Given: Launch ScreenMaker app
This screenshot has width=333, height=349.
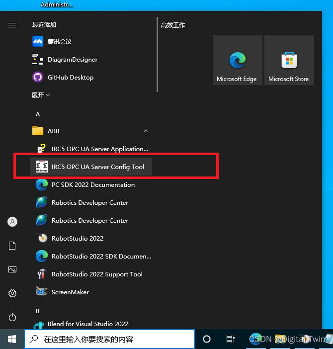Looking at the screenshot, I should (70, 292).
